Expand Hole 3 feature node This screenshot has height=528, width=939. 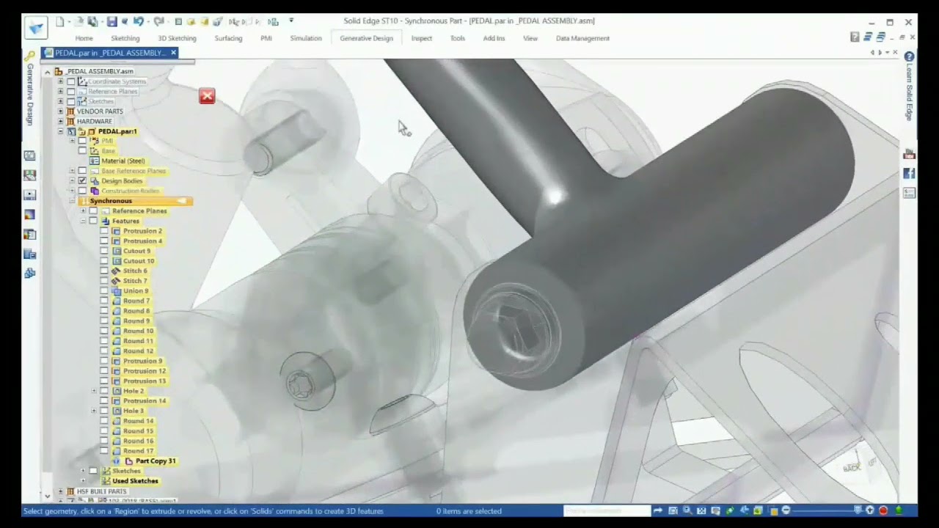click(94, 411)
